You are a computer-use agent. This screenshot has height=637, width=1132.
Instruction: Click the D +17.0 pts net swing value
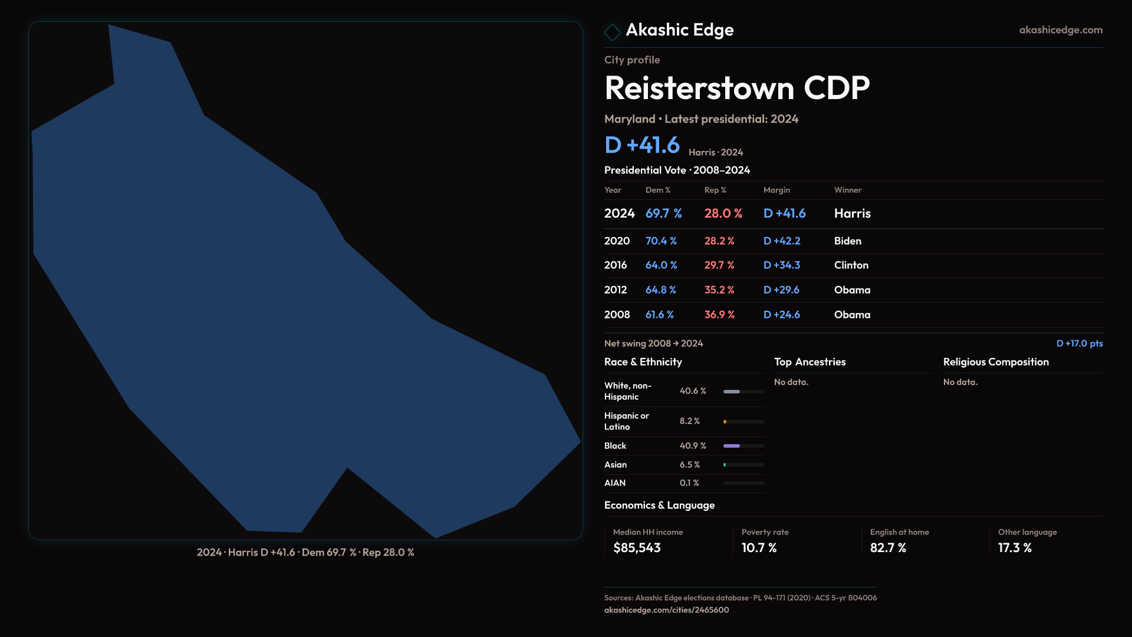pyautogui.click(x=1079, y=343)
